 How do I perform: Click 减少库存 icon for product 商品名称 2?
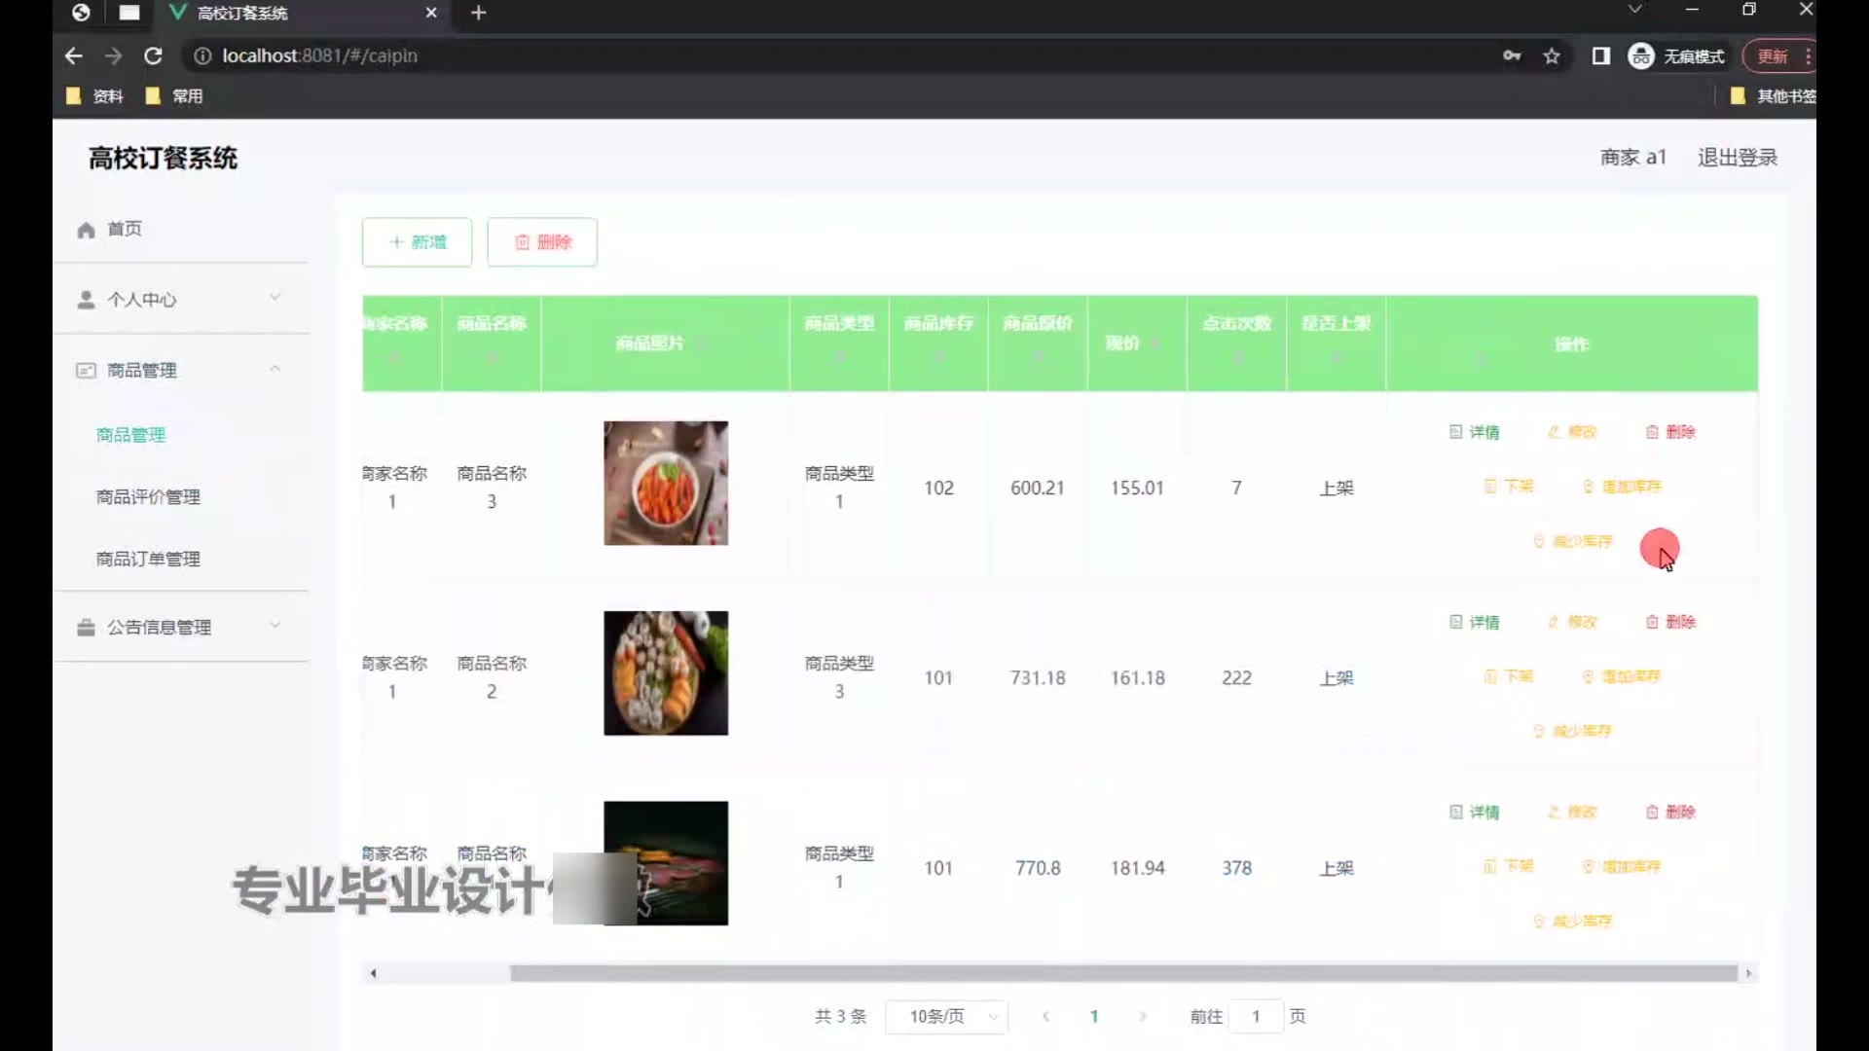coord(1539,731)
